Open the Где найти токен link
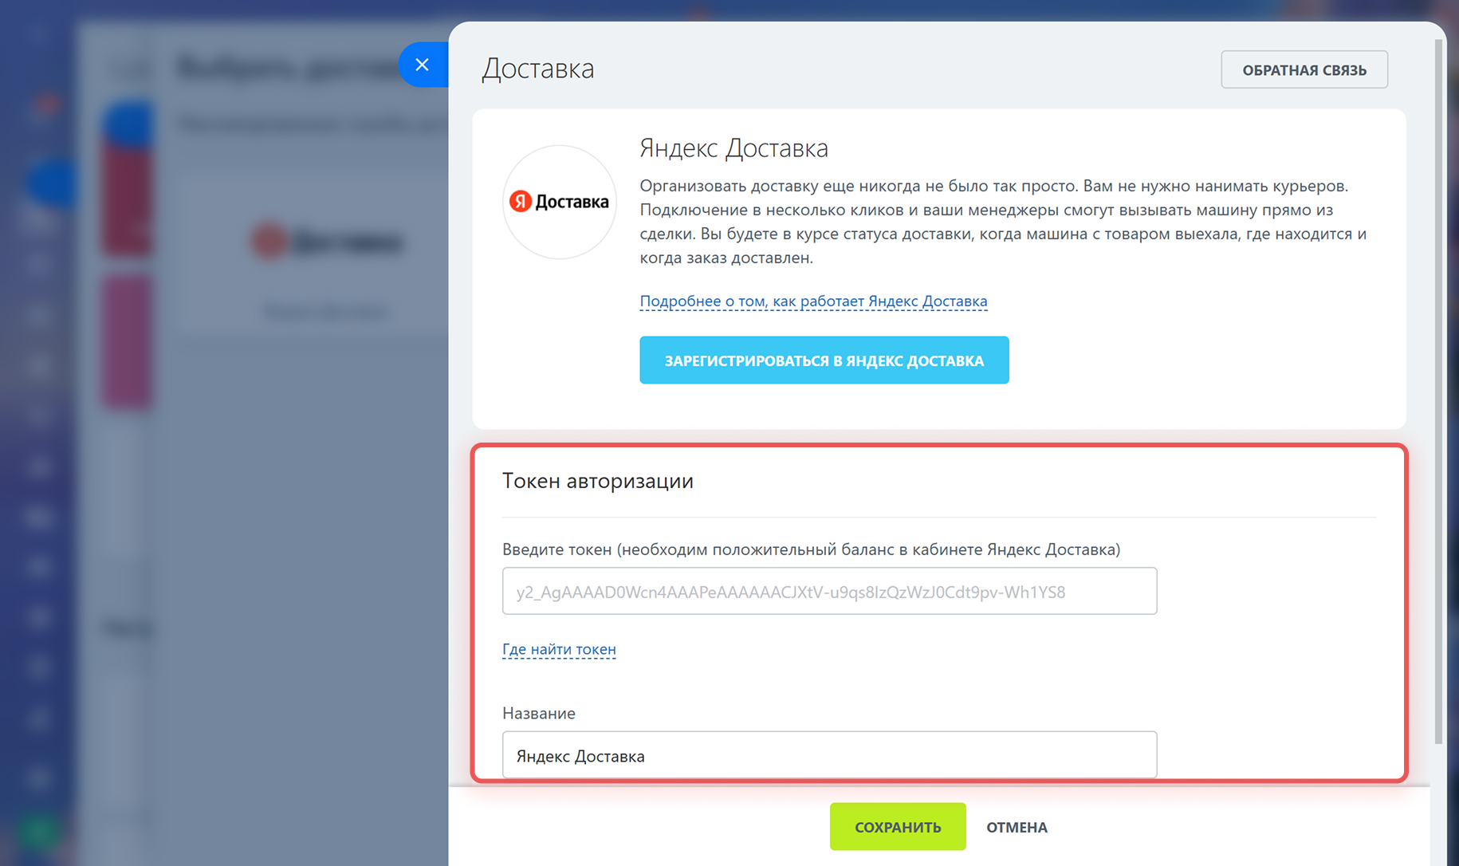 click(559, 649)
